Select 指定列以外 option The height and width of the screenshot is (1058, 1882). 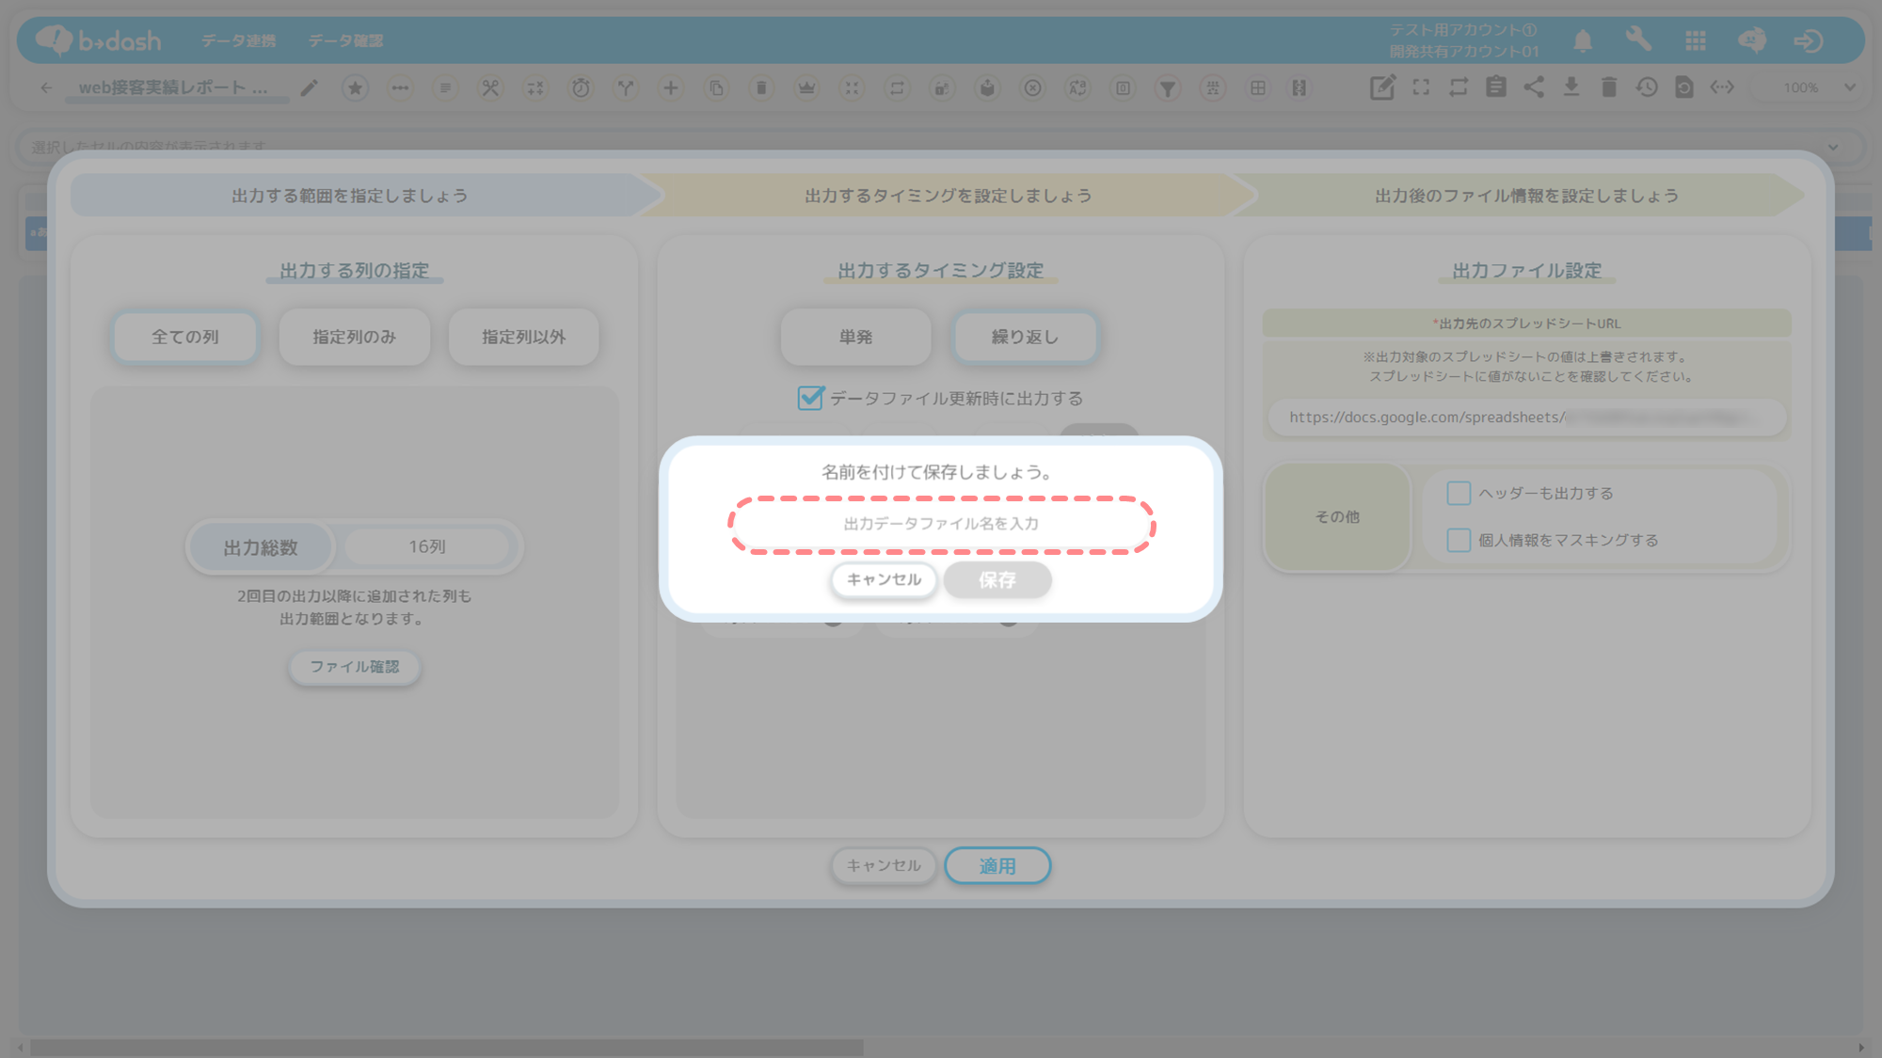tap(524, 337)
